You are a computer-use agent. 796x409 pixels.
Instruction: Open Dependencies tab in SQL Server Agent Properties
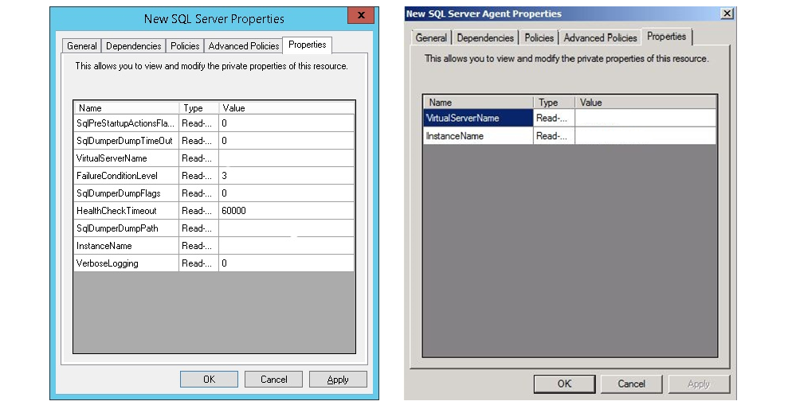[x=485, y=38]
